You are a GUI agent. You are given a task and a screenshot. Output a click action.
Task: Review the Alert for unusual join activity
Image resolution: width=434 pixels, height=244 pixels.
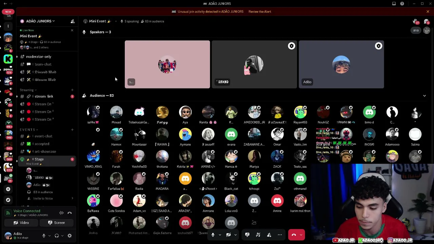pos(260,12)
